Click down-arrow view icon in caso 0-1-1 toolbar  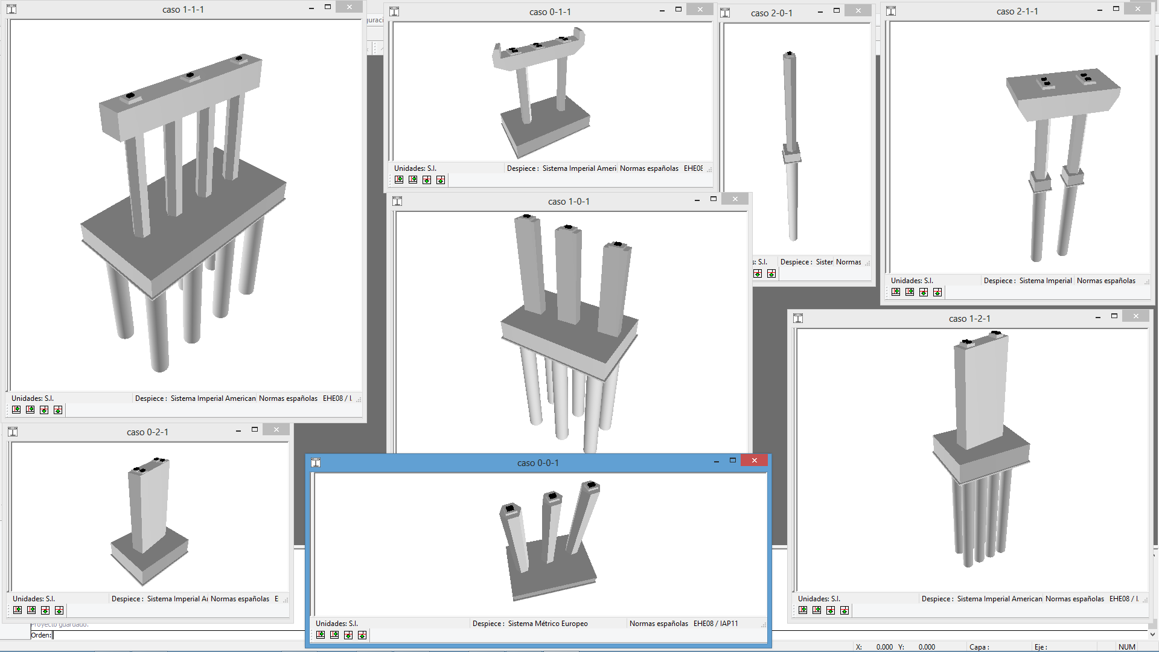click(x=427, y=180)
